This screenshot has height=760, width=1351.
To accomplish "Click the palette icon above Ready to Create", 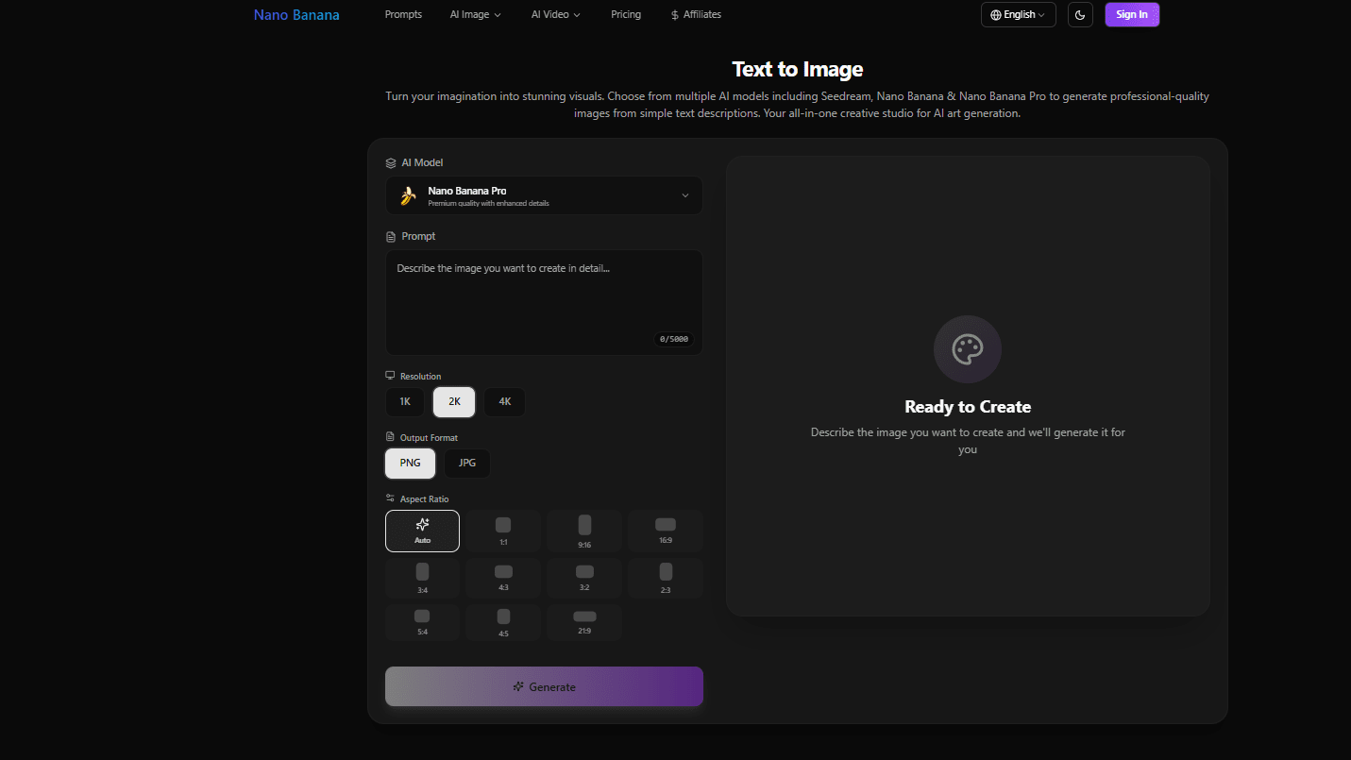I will point(968,349).
